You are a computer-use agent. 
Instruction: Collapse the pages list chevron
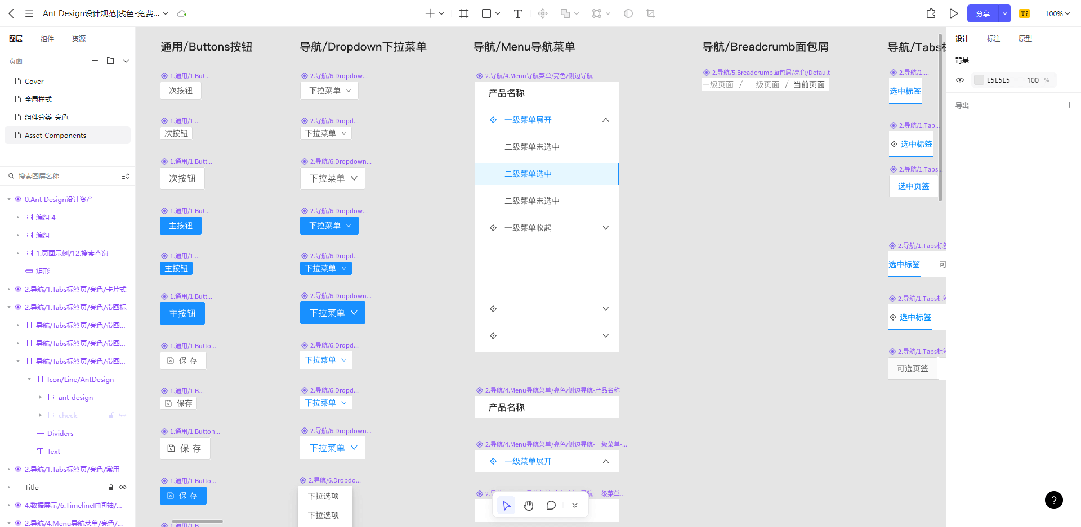coord(126,61)
